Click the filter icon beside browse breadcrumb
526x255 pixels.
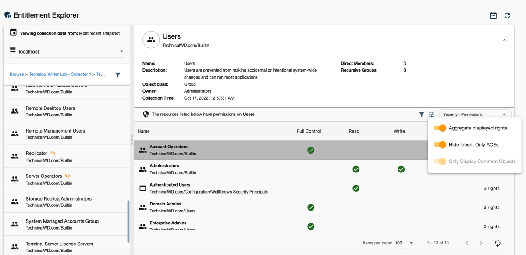click(117, 75)
